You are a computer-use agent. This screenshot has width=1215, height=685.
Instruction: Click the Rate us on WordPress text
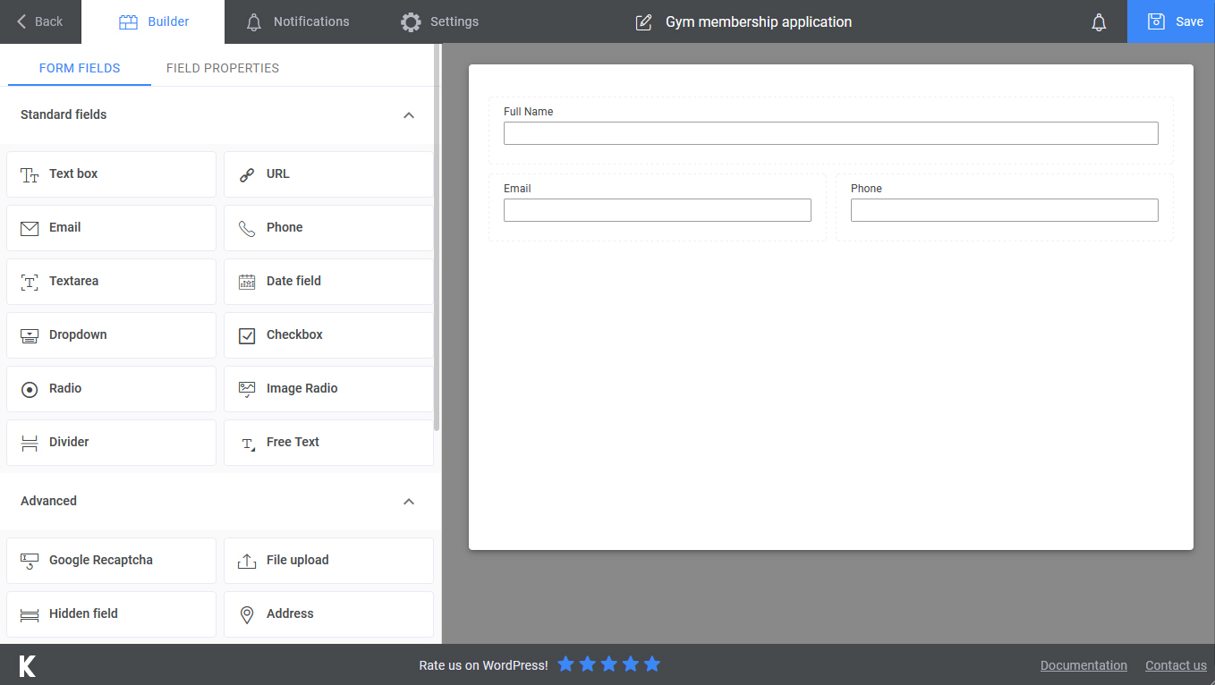click(483, 665)
